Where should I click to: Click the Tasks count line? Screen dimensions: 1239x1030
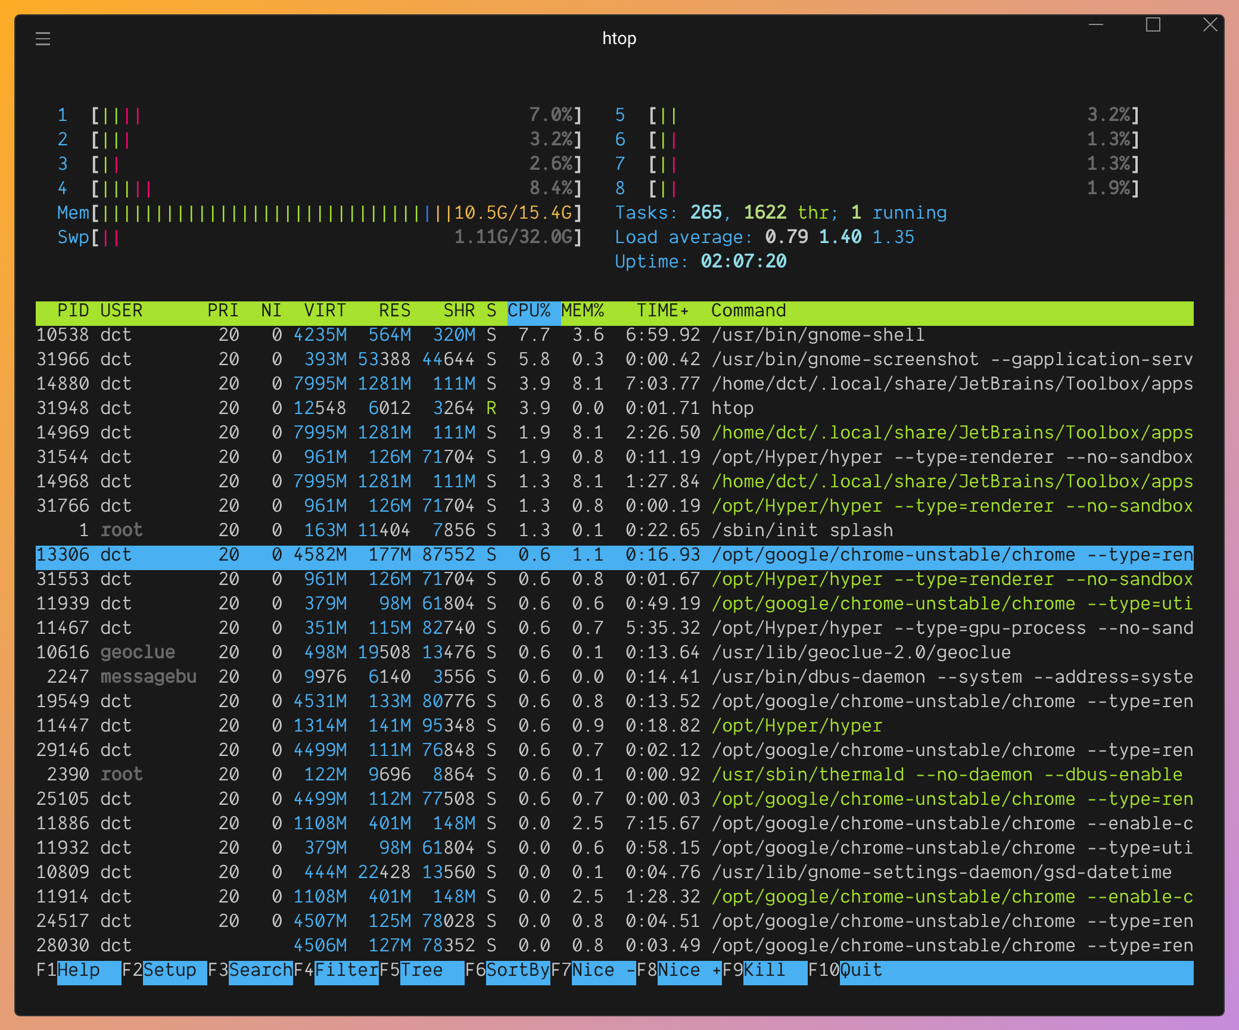(x=781, y=213)
